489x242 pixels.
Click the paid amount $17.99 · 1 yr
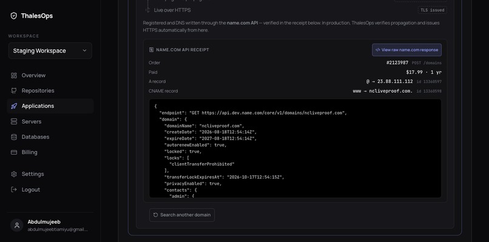click(424, 72)
